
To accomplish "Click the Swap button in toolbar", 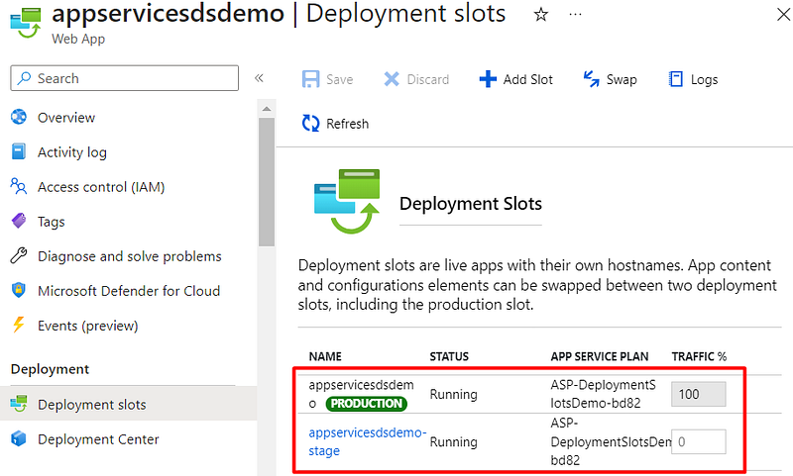I will [x=610, y=79].
